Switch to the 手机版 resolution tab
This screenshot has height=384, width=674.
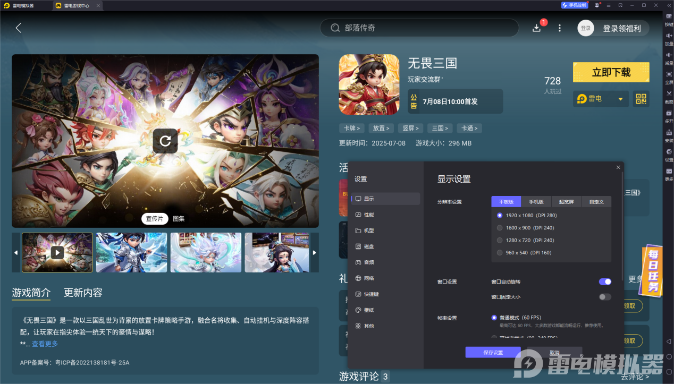[x=536, y=201]
